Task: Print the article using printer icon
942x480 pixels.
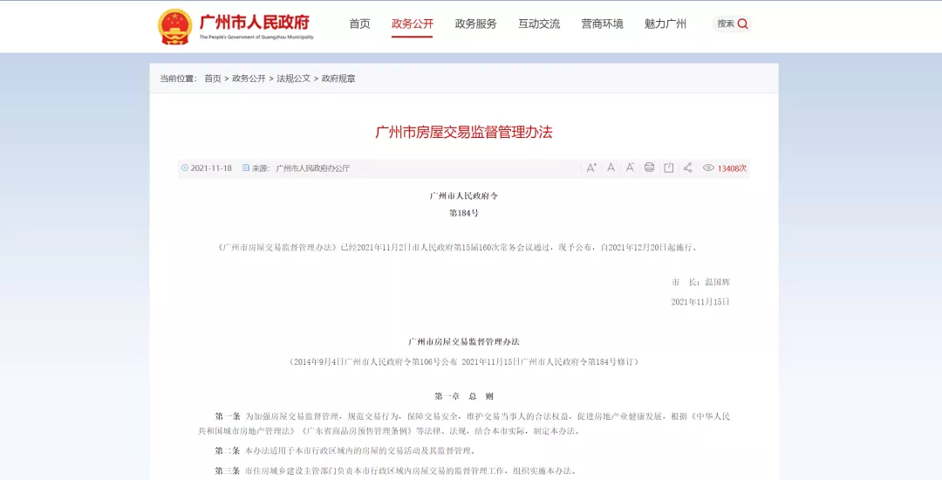Action: click(x=649, y=168)
